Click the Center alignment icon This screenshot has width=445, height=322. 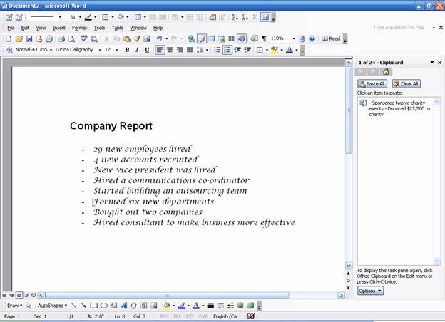pos(170,50)
